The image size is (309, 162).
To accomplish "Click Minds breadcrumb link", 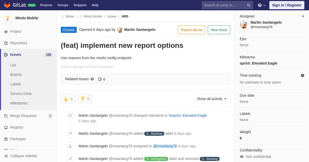I will [x=70, y=16].
